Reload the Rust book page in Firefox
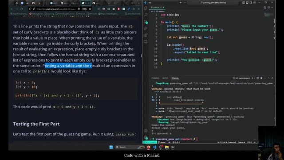Viewport: 284px width, 160px height. click(x=22, y=9)
